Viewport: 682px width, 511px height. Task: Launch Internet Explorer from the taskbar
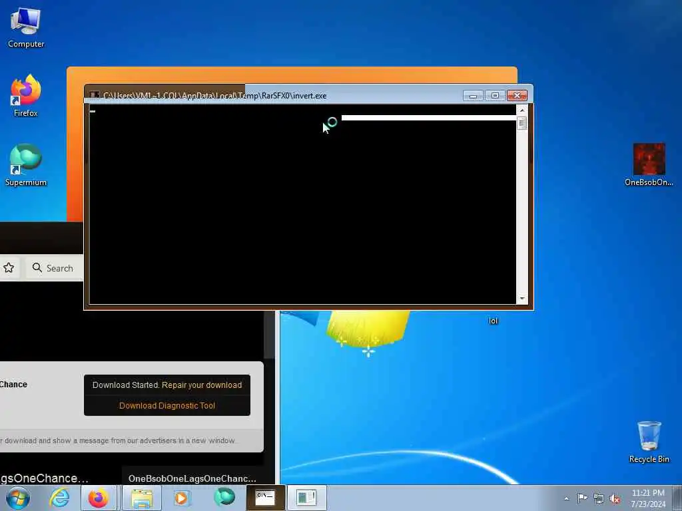(59, 498)
